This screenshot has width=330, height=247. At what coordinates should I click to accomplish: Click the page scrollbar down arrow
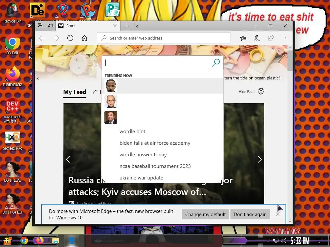point(290,221)
